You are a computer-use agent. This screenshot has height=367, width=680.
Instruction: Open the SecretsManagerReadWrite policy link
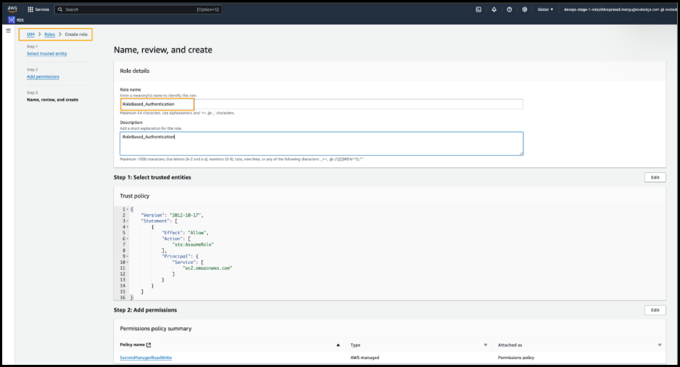[x=146, y=358]
